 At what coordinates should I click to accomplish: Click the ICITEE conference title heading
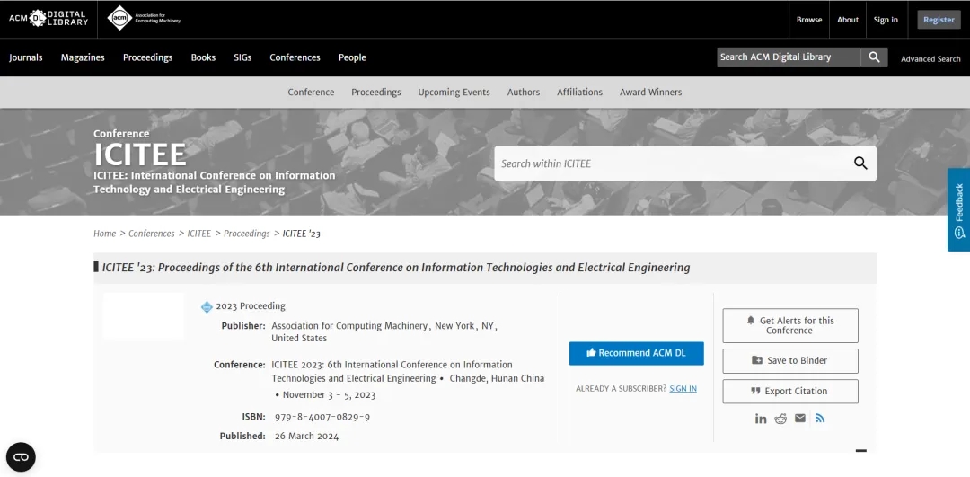click(x=140, y=154)
